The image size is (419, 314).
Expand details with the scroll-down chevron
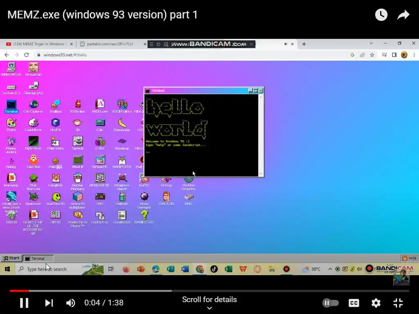tap(209, 308)
